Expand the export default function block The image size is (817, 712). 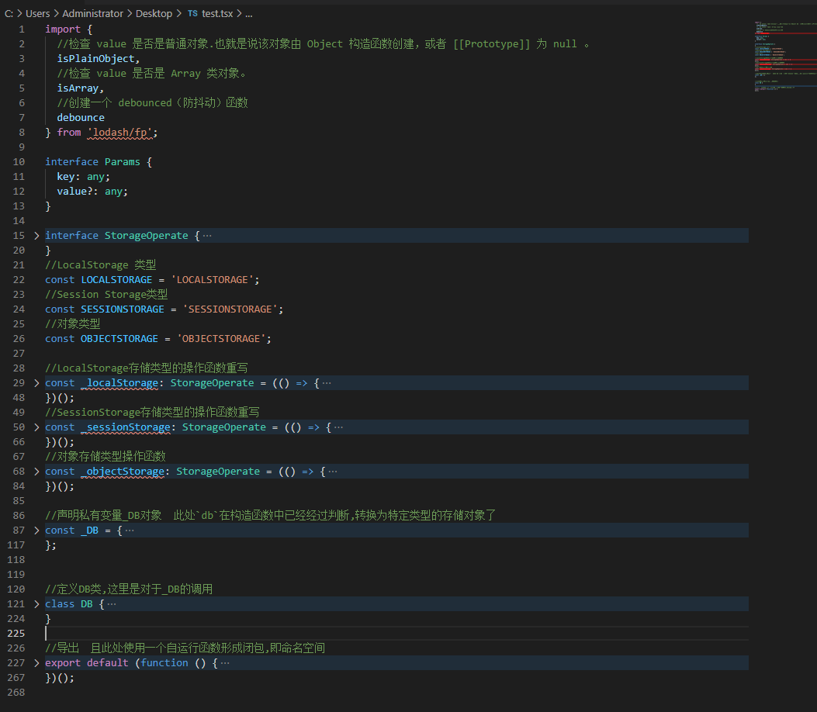coord(36,662)
